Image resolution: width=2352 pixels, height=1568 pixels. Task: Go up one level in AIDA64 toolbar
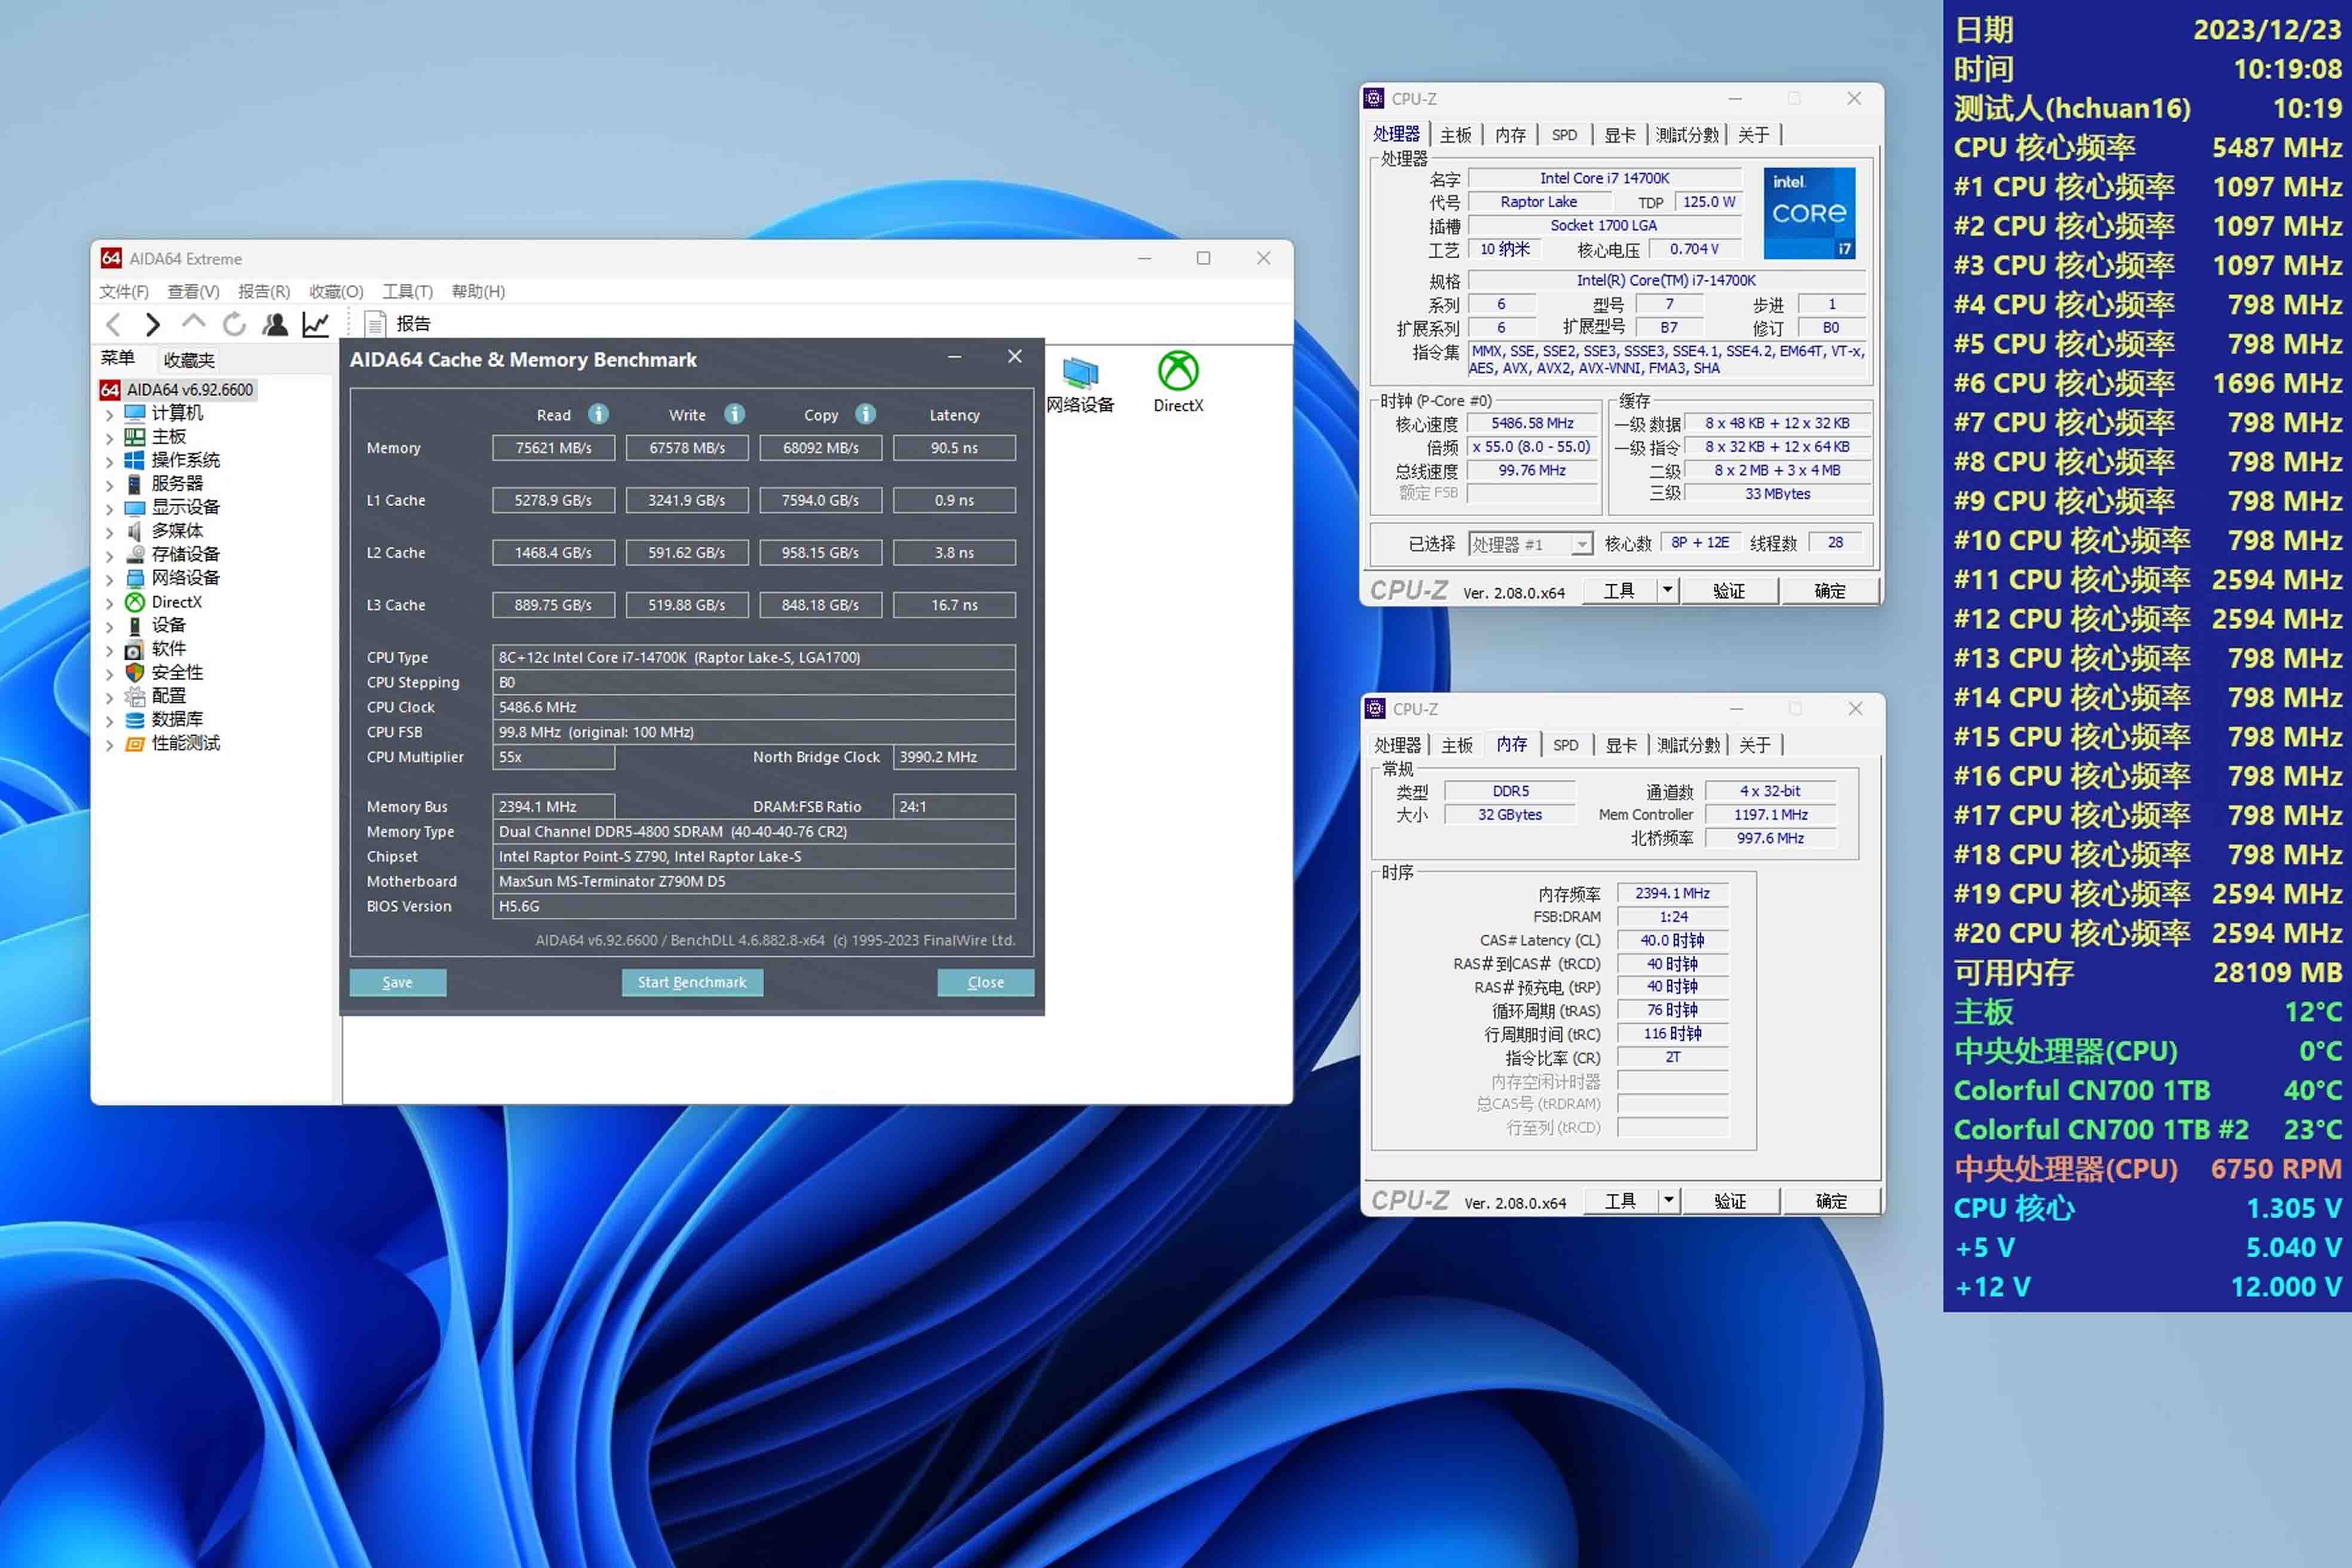(193, 322)
